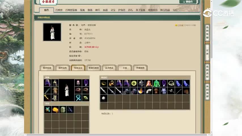Open the 仙器 category tab
242x136 pixels.
click(x=105, y=10)
